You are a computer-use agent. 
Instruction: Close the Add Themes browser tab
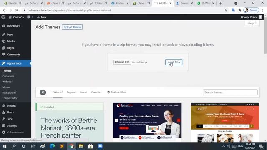[x=171, y=3]
